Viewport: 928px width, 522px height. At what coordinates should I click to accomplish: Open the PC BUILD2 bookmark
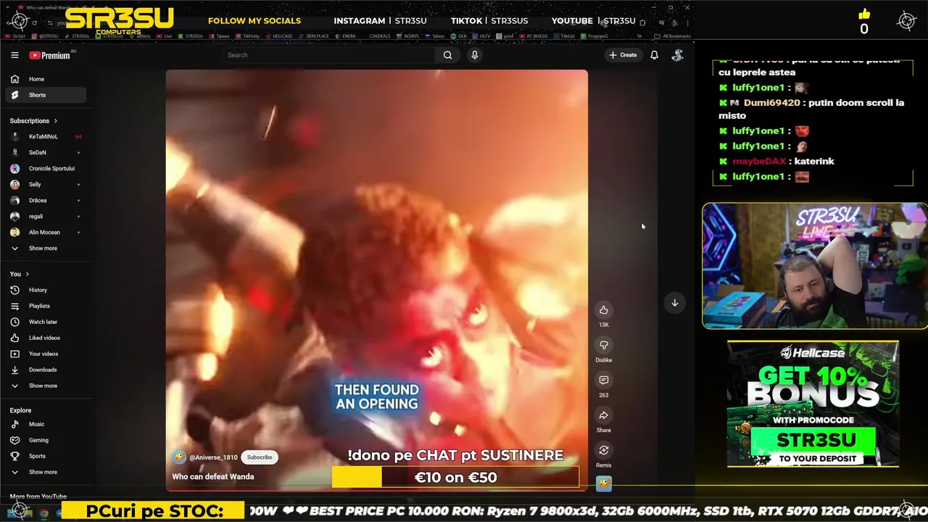[x=534, y=36]
